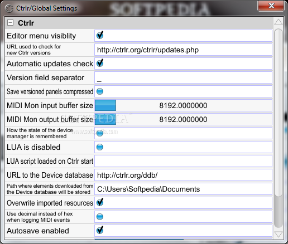Screen dimensions: 288x244
Task: Click the 'MIDI Mon input buffer size' label
Action: pos(50,105)
